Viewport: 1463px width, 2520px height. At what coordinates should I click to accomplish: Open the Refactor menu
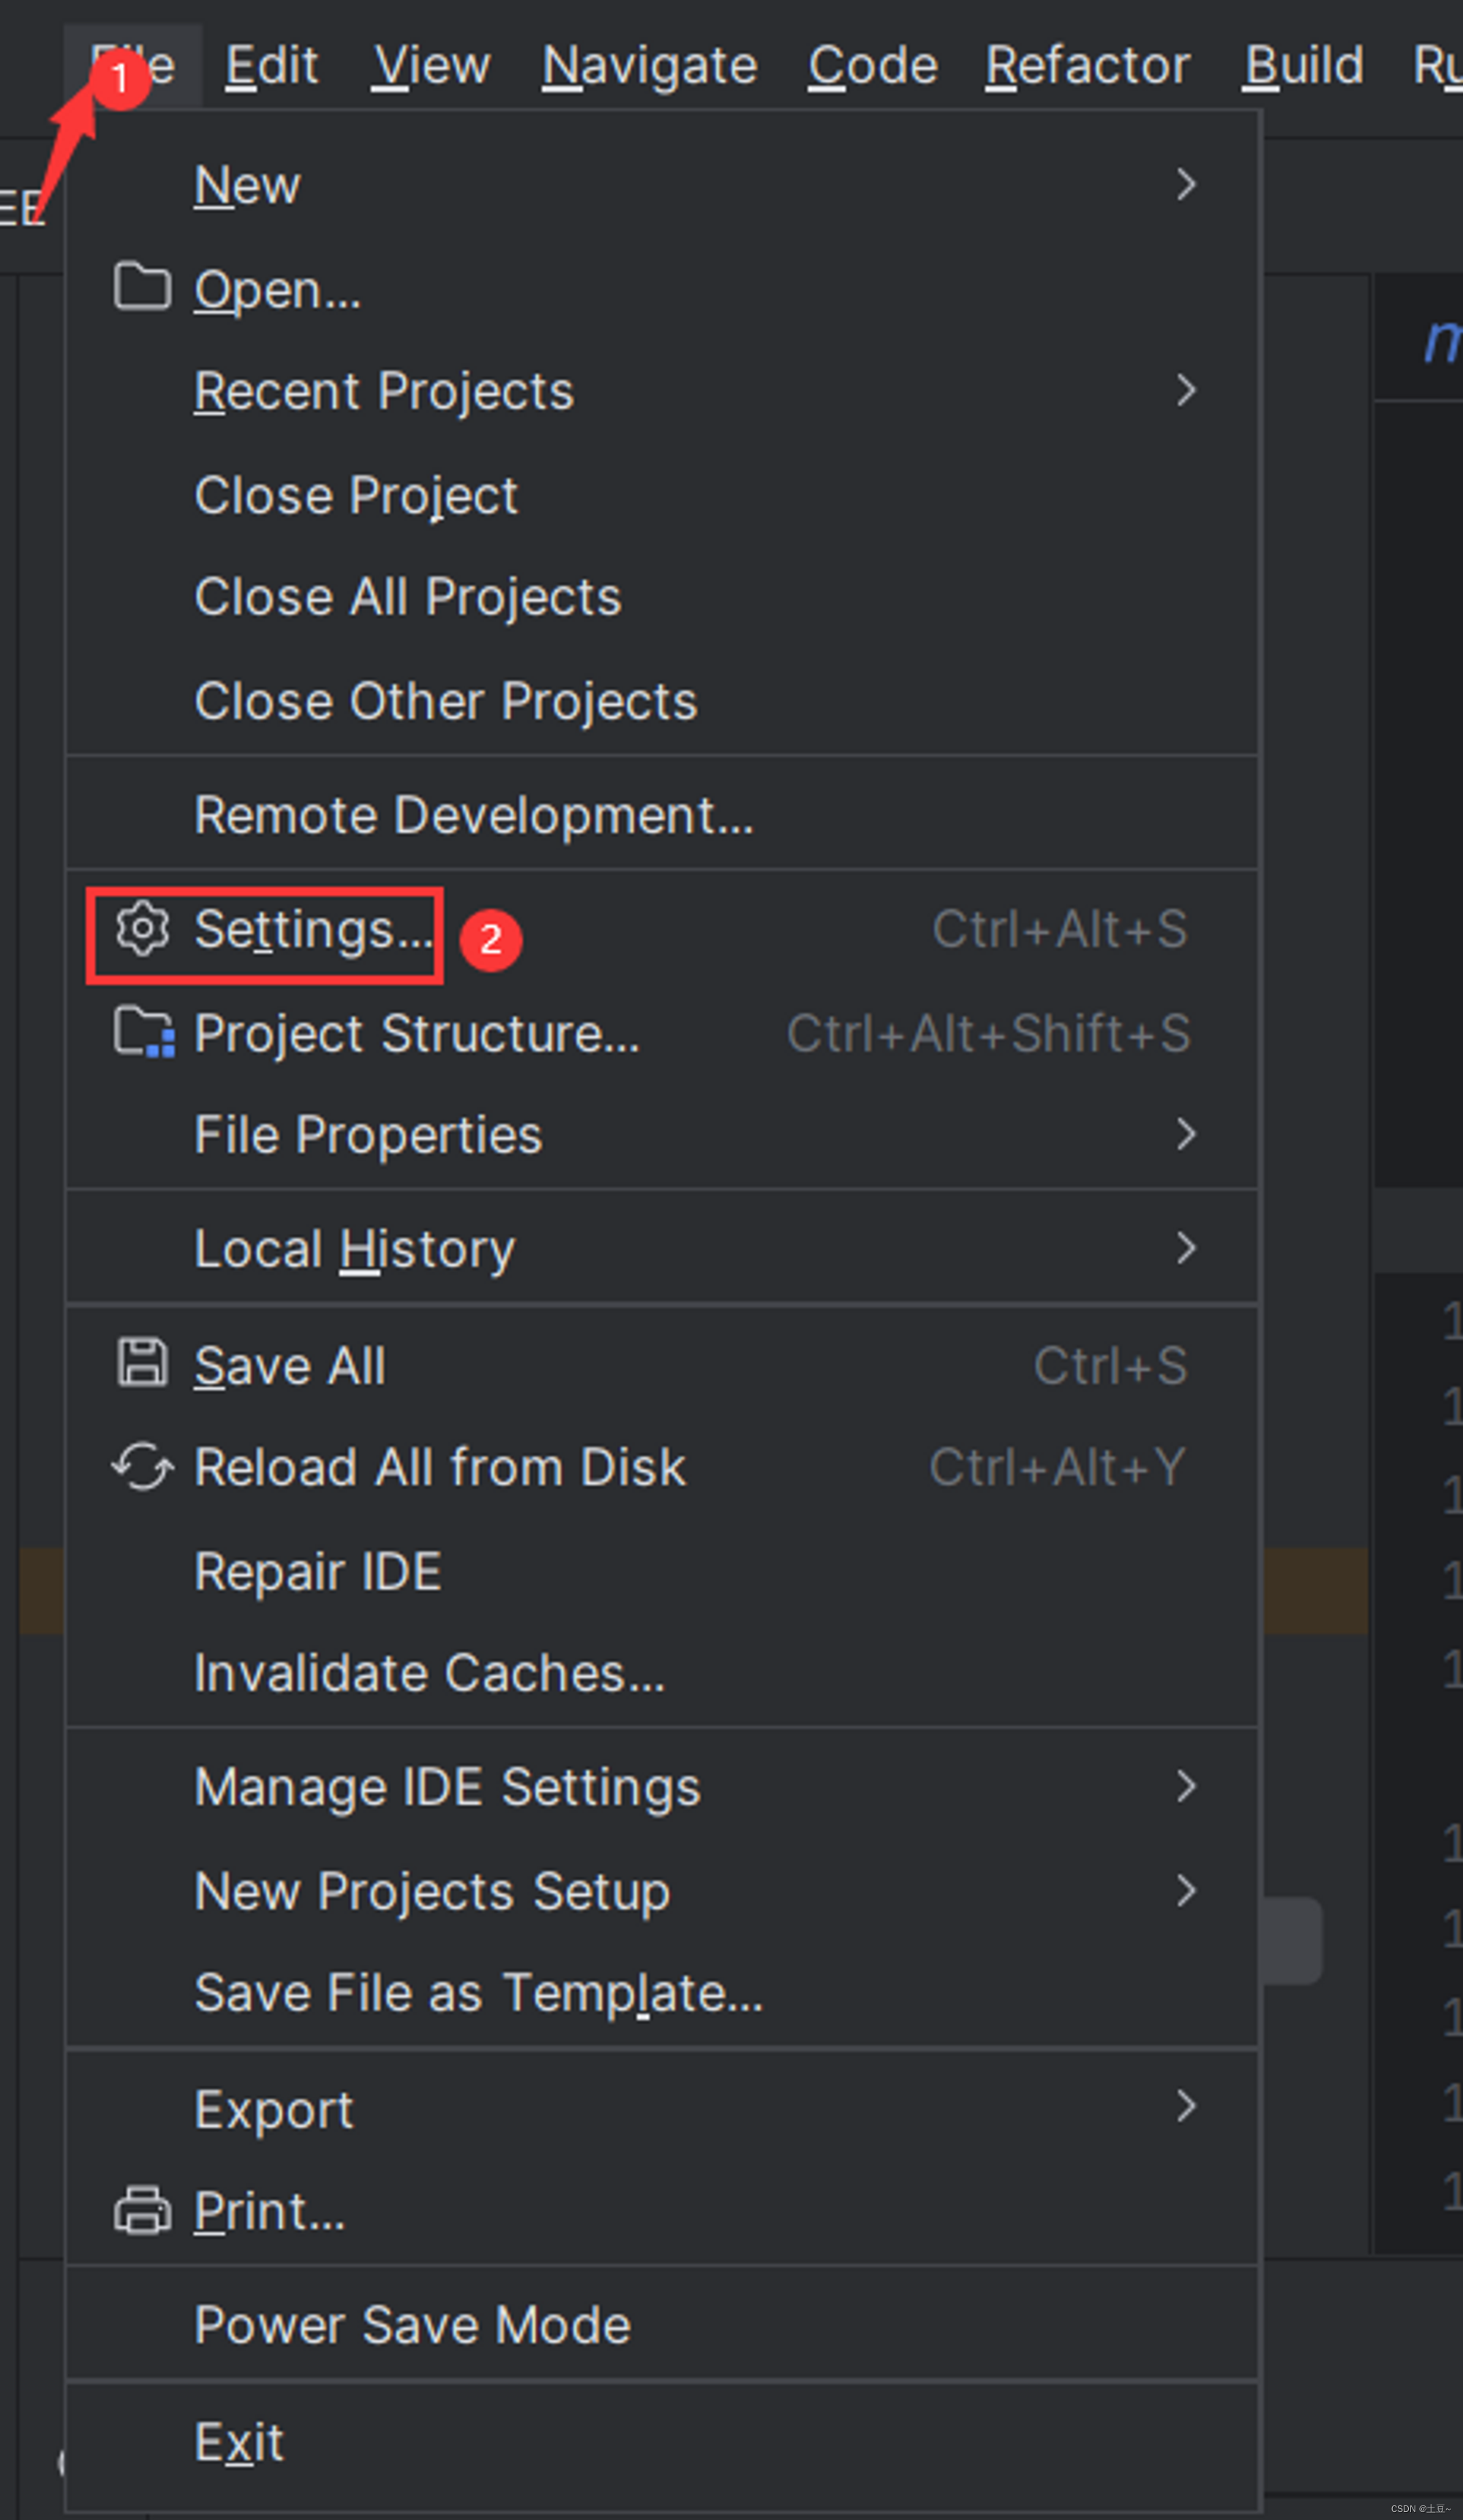click(1087, 66)
